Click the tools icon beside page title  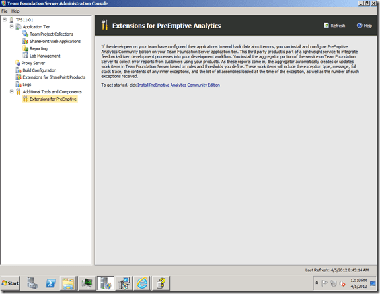[x=104, y=25]
